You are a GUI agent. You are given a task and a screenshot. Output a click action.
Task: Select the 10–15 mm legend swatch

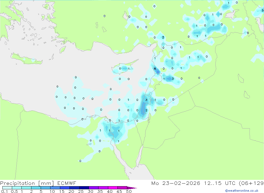pos(55,188)
